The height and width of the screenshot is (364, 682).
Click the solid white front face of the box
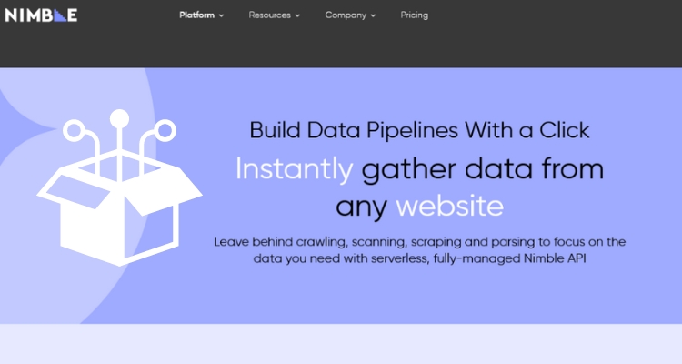click(x=92, y=231)
